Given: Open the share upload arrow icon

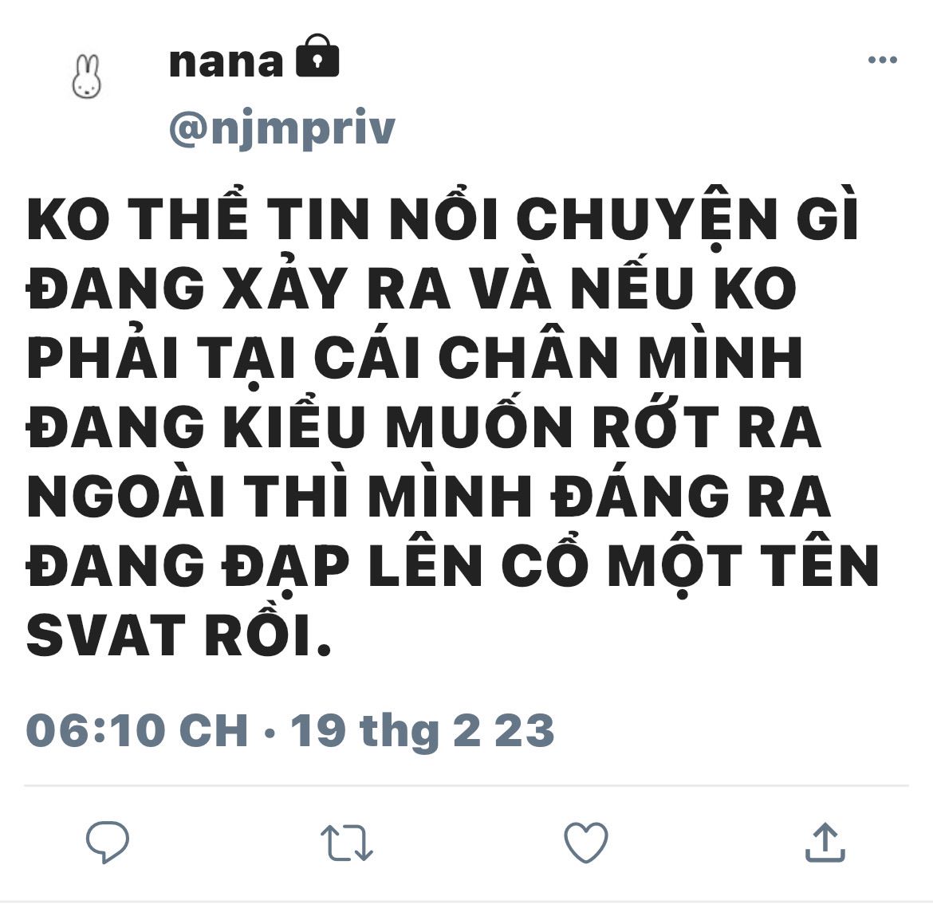Looking at the screenshot, I should tap(825, 842).
